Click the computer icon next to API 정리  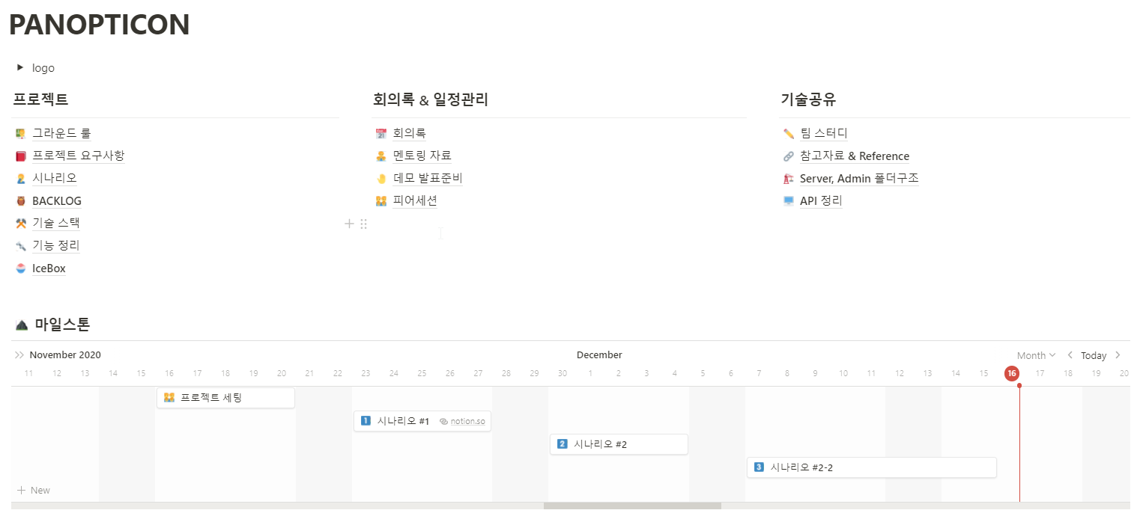tap(789, 200)
